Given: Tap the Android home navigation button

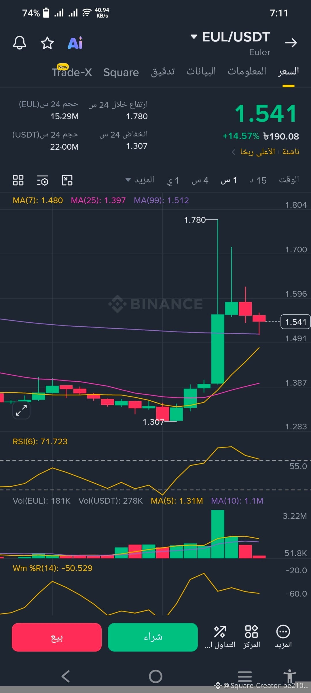Looking at the screenshot, I should point(155,676).
